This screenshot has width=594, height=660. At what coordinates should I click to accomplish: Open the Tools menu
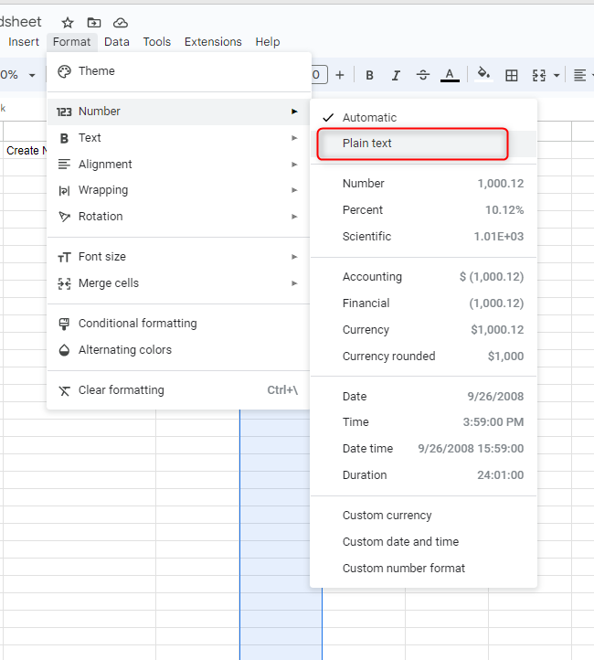click(157, 42)
